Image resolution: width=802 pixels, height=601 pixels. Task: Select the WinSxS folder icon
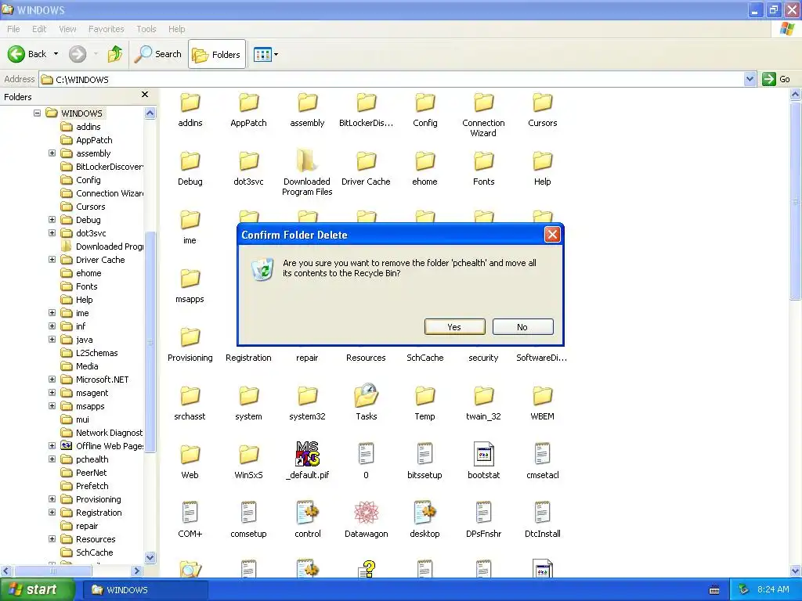pyautogui.click(x=248, y=455)
